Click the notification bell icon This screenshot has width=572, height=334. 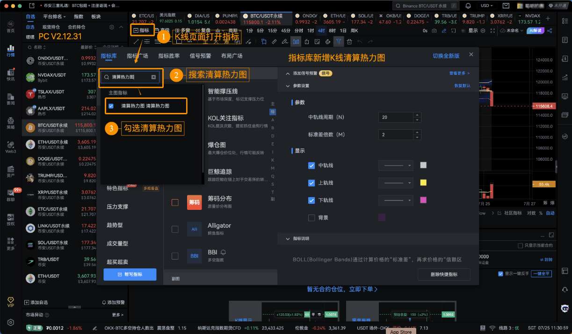coord(469,6)
